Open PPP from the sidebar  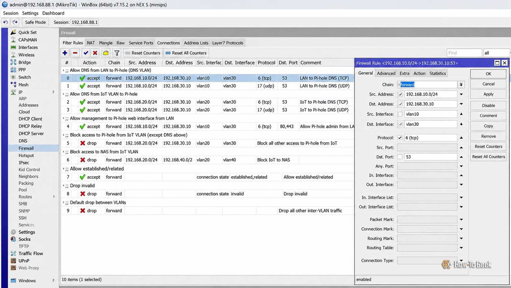click(x=22, y=70)
